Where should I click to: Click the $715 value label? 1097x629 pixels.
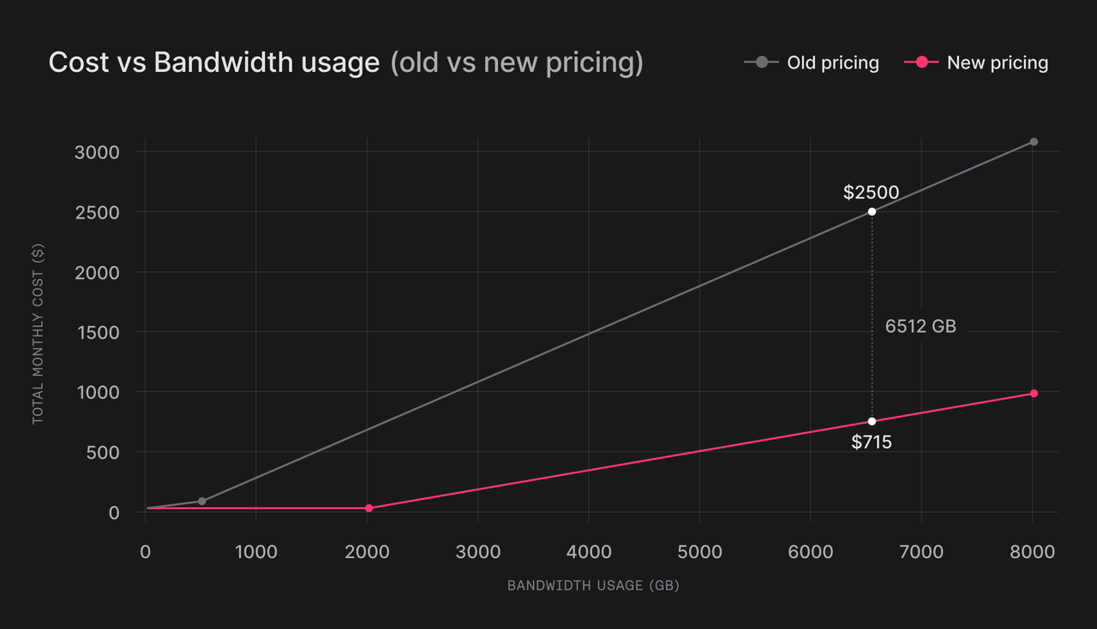click(872, 442)
